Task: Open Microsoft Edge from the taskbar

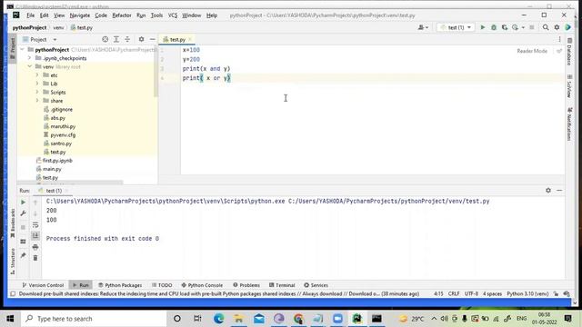Action: point(218,319)
